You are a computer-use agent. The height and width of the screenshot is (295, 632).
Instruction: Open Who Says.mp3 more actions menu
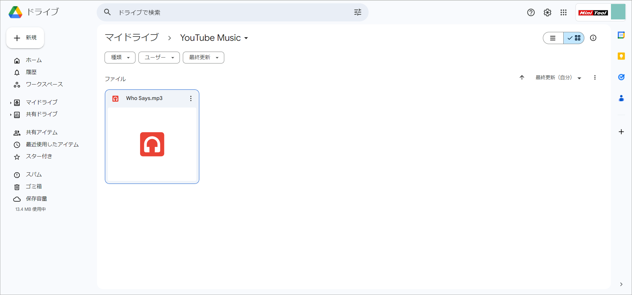coord(191,98)
